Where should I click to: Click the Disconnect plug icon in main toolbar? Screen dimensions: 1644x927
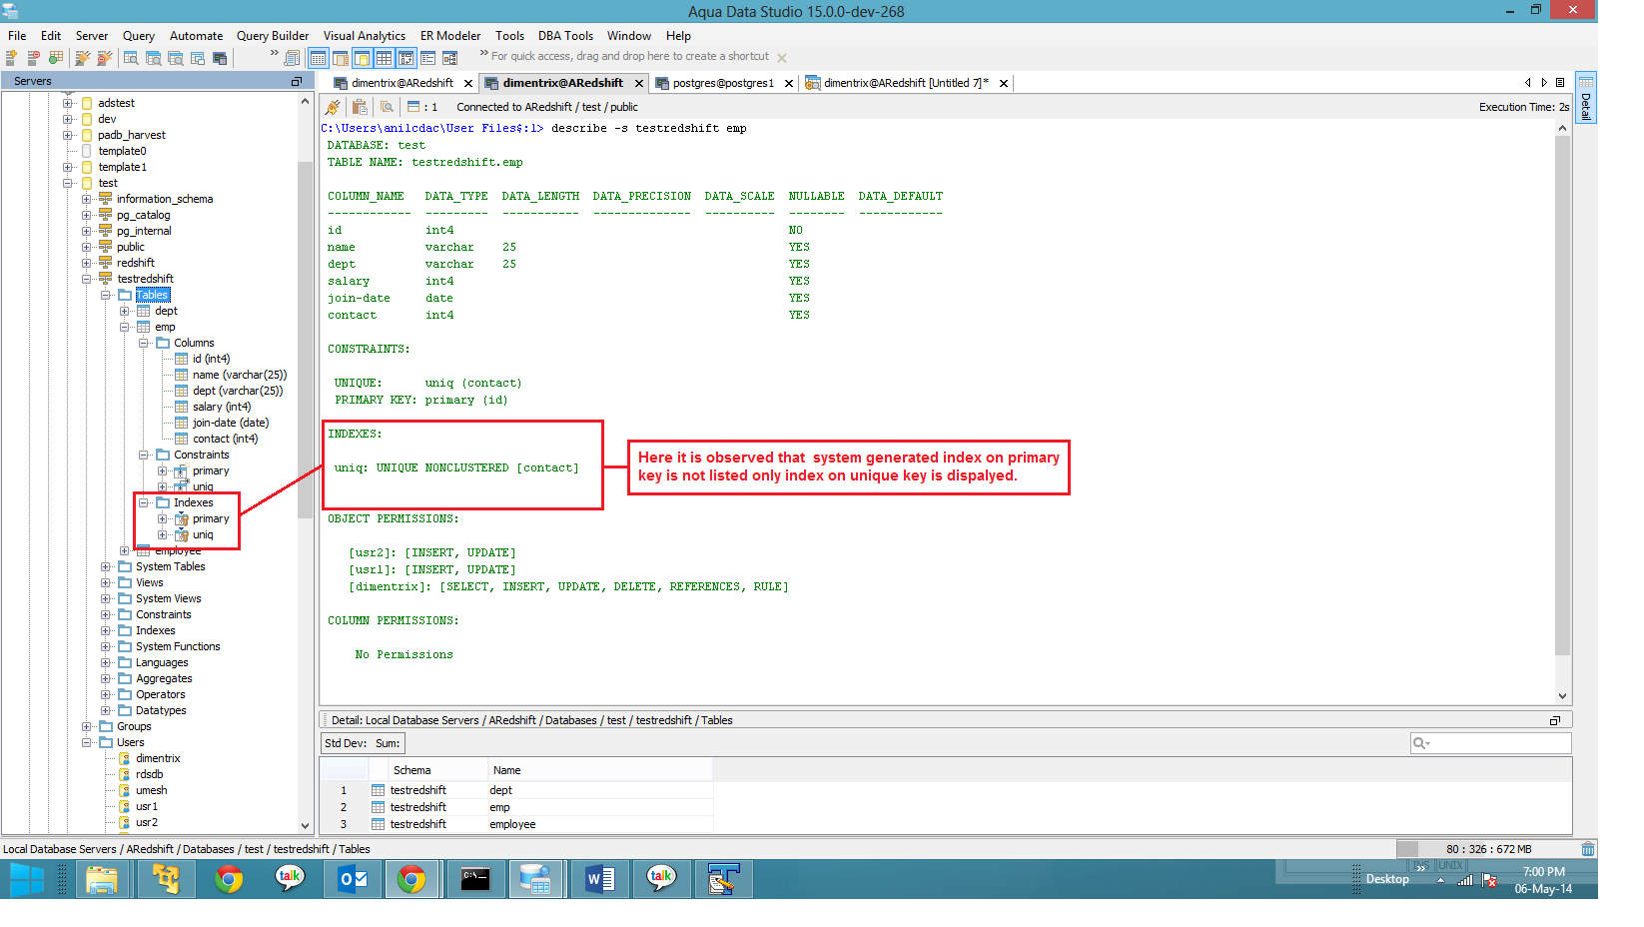[x=105, y=58]
